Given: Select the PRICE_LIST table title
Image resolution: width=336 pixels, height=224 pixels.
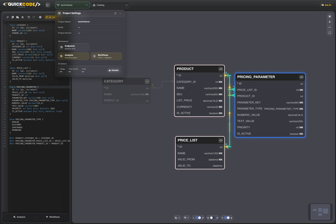Looking at the screenshot, I should 188,140.
